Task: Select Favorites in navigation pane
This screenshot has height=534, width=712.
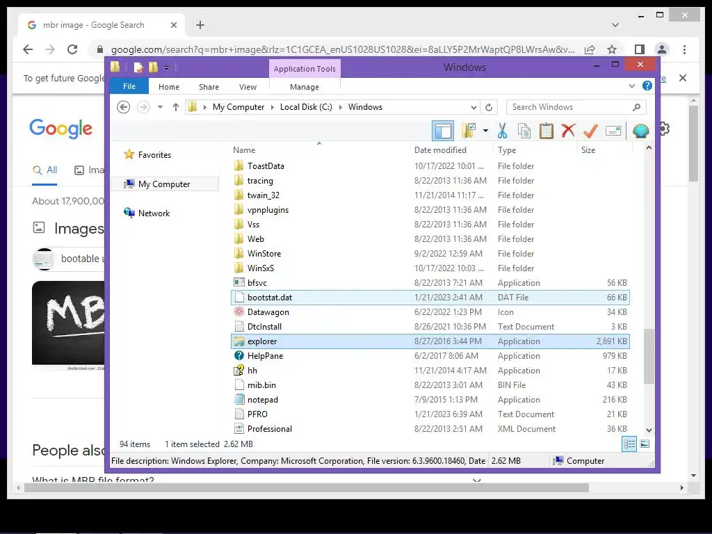Action: (x=154, y=155)
